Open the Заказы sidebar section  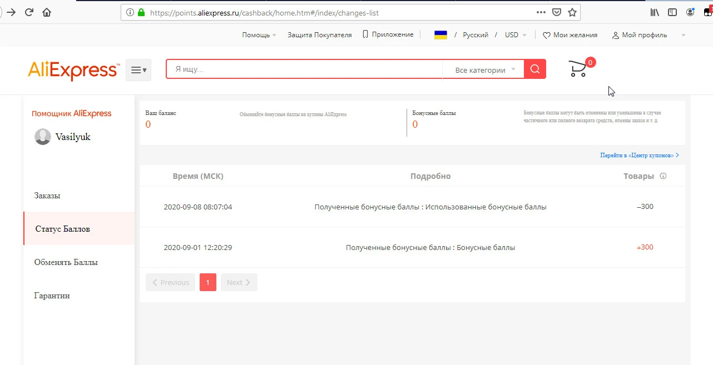tap(47, 196)
